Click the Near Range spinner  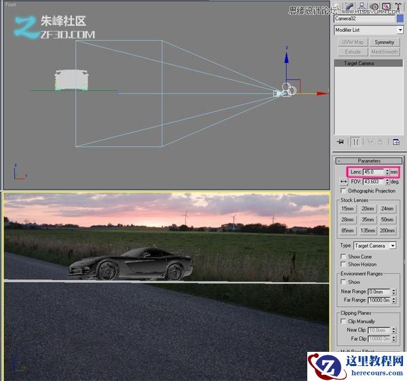tap(393, 292)
